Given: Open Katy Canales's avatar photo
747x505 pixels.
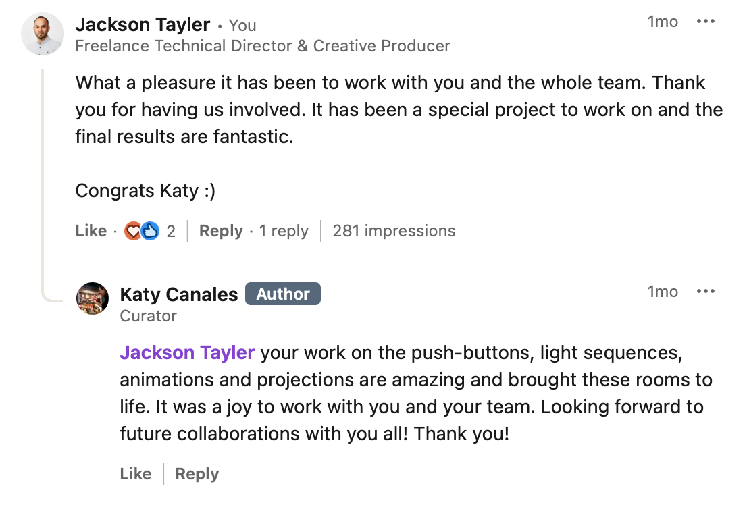Looking at the screenshot, I should 93,298.
